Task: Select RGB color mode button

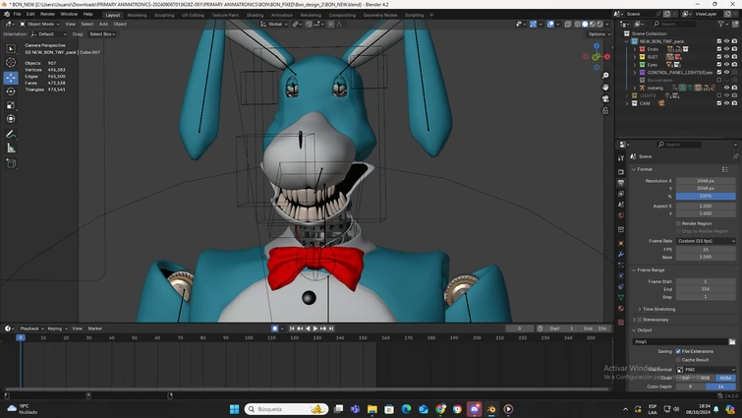Action: point(706,378)
